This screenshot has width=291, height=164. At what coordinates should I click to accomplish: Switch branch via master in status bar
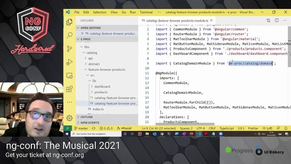click(x=81, y=128)
